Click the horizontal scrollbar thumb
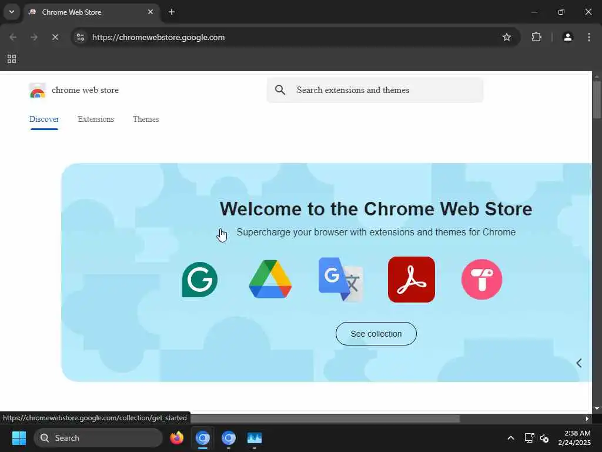This screenshot has width=602, height=452. [325, 418]
